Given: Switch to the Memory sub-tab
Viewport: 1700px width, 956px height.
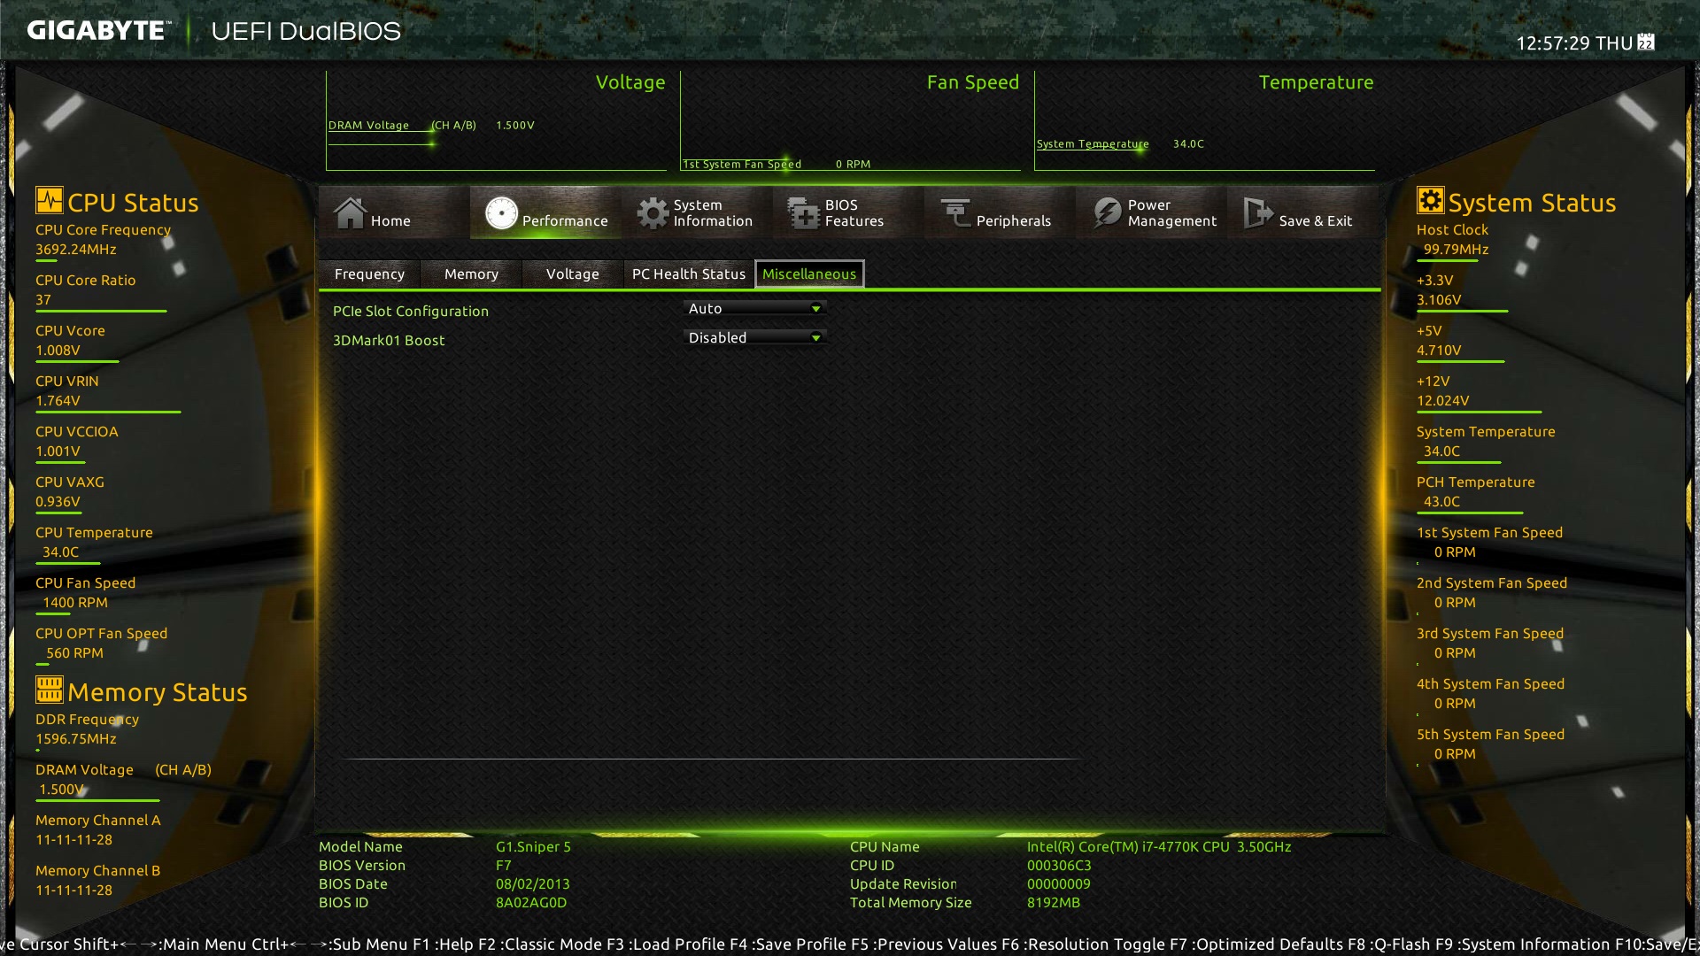Looking at the screenshot, I should click(x=471, y=274).
